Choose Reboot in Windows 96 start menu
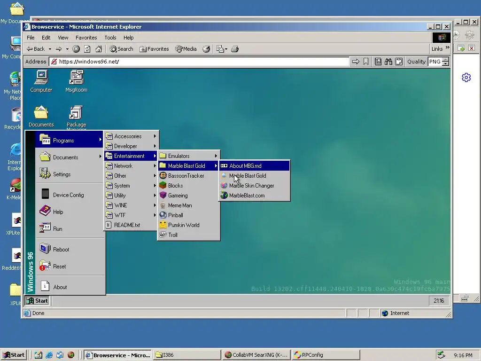Viewport: 481px width, 361px height. [x=70, y=249]
